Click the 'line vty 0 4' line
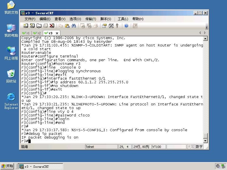Image resolution: width=227 pixels, height=170 pixels. [x=47, y=111]
